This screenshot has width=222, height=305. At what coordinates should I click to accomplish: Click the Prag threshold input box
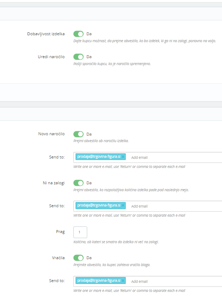(x=80, y=232)
